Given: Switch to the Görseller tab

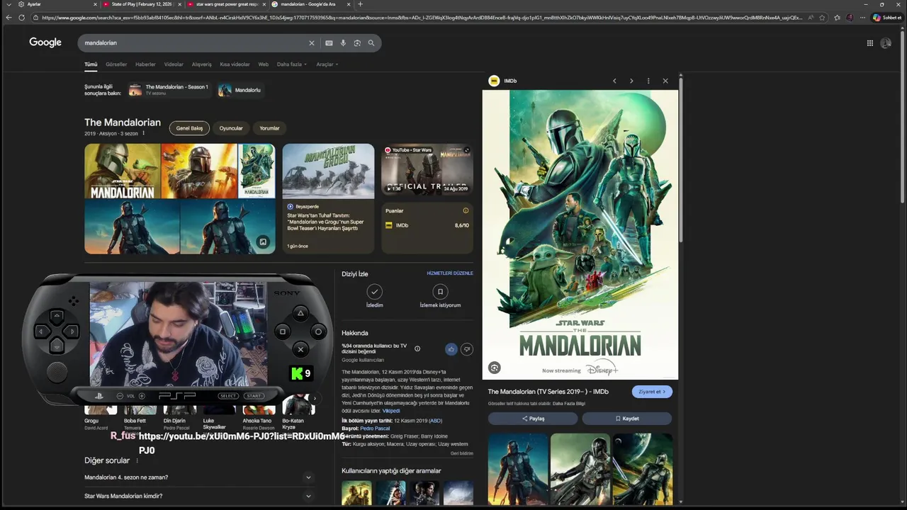Looking at the screenshot, I should click(116, 64).
